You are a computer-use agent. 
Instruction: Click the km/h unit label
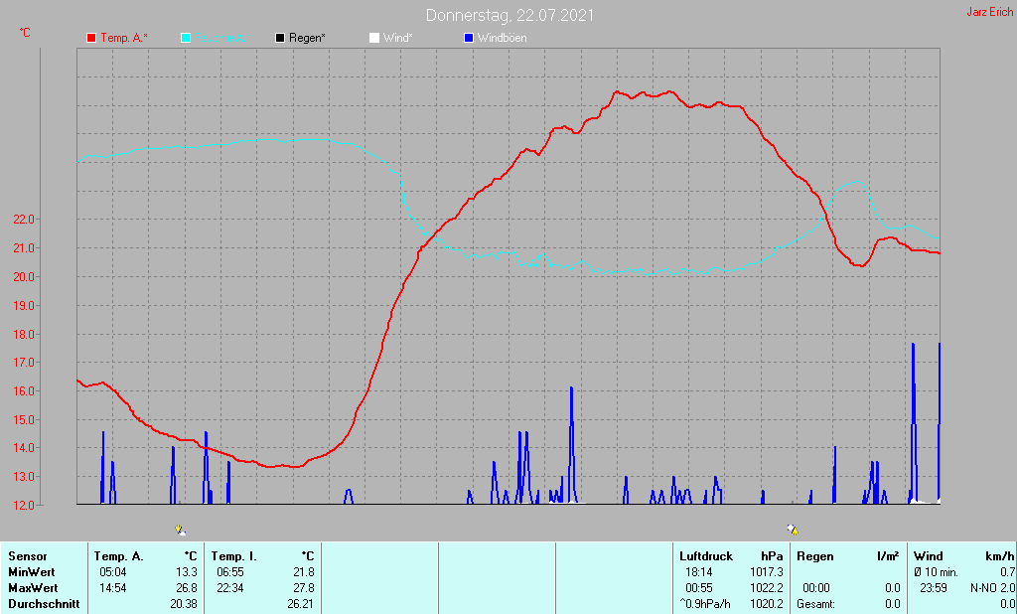pyautogui.click(x=999, y=556)
